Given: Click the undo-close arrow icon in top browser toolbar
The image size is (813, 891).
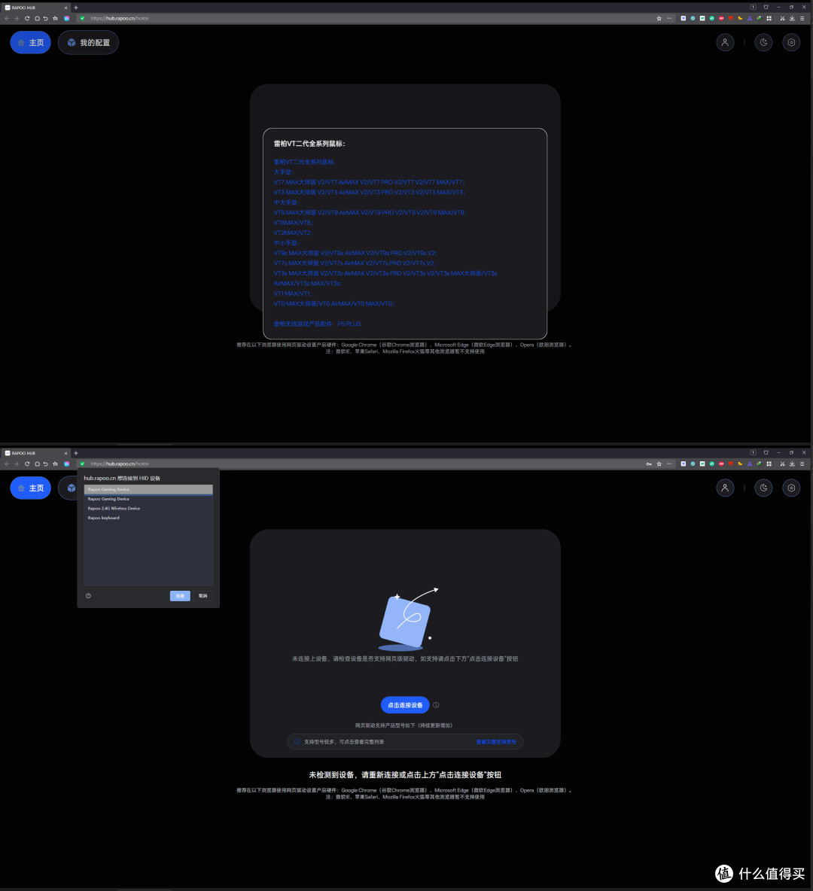Looking at the screenshot, I should coord(45,18).
